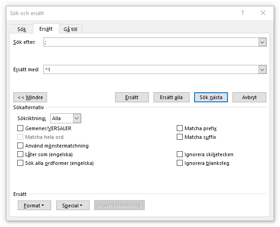Select the Ersätt tab

tap(46, 29)
